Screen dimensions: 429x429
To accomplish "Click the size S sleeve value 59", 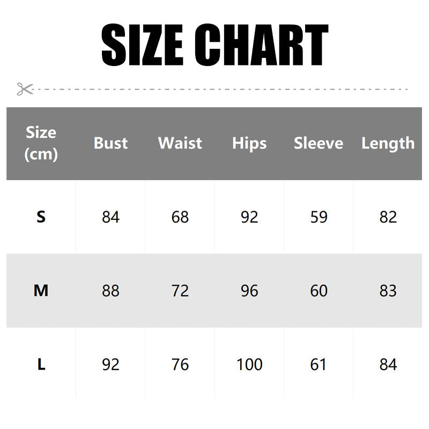I will click(x=319, y=217).
